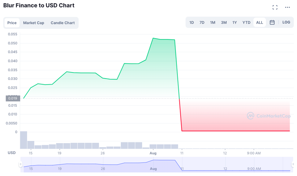Image resolution: width=297 pixels, height=176 pixels.
Task: Select the ALL time range
Action: pos(260,23)
